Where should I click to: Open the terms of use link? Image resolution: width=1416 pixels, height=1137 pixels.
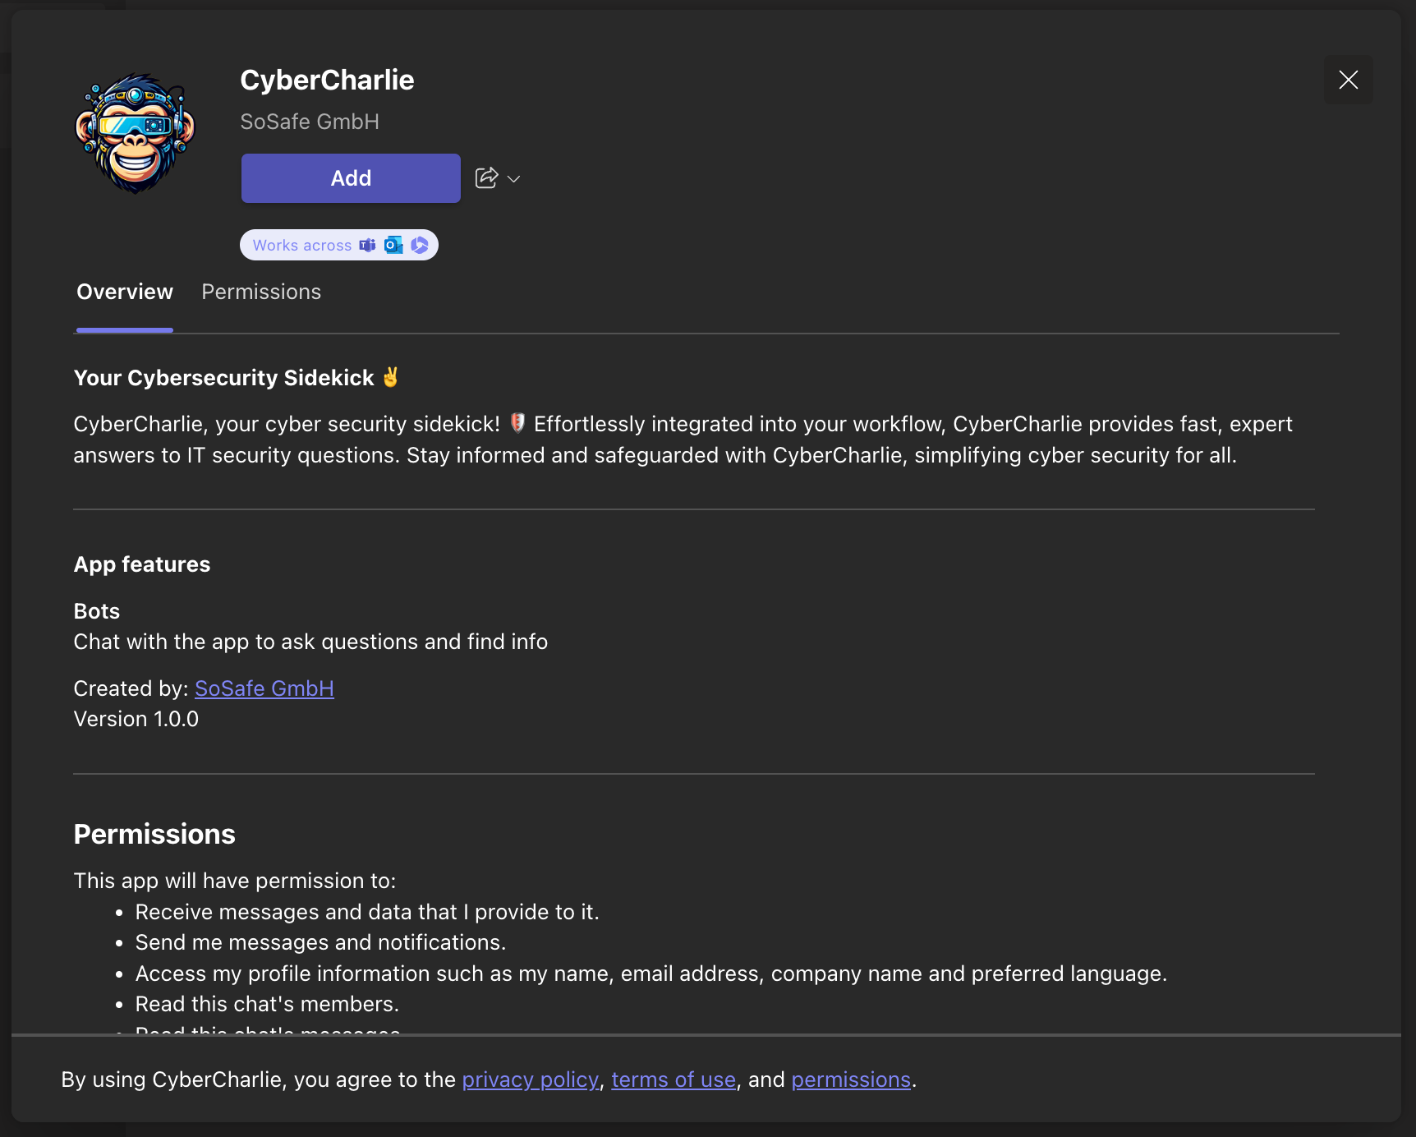[x=672, y=1079]
